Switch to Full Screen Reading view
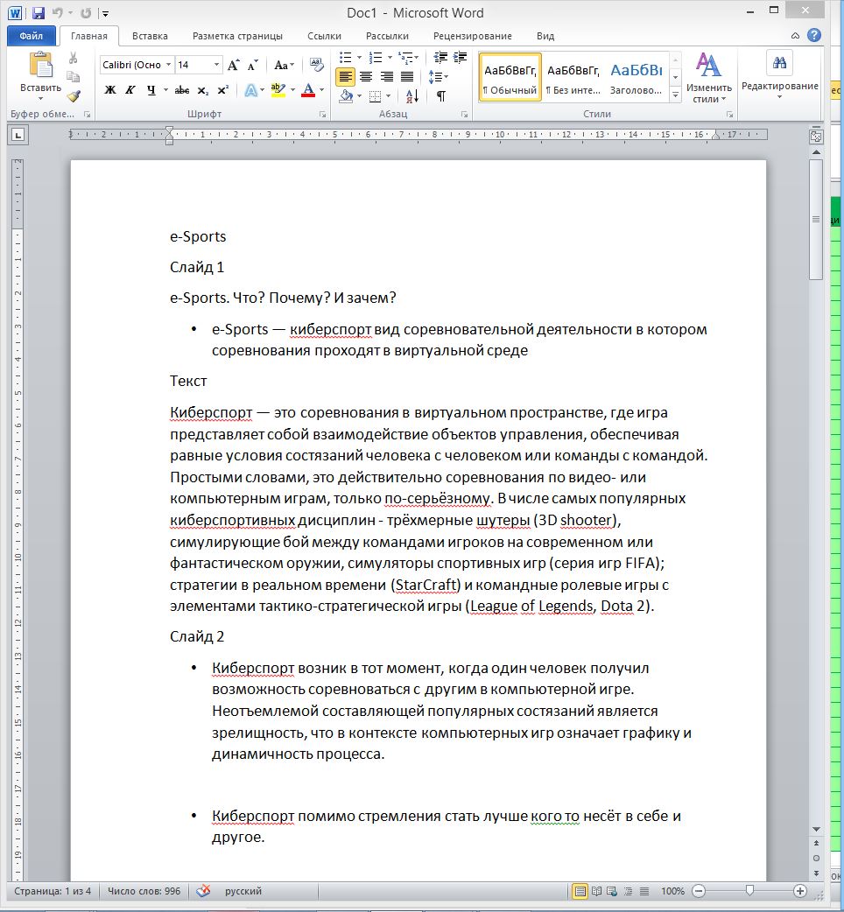 tap(596, 890)
